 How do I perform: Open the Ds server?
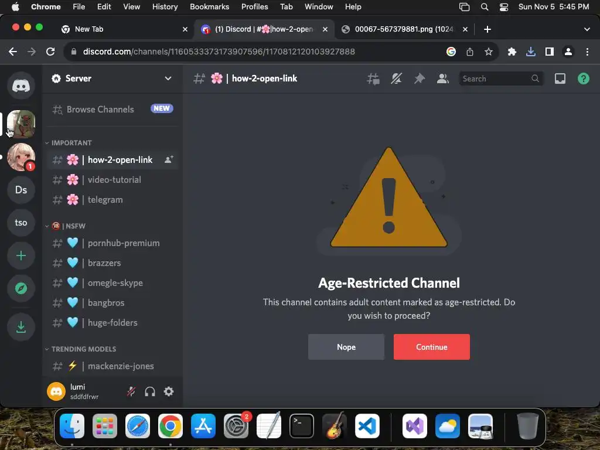pyautogui.click(x=21, y=190)
